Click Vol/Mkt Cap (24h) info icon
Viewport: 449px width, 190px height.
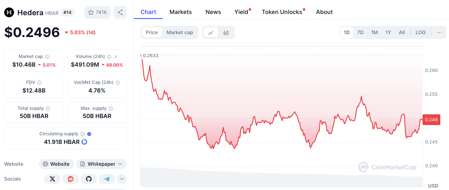pos(118,82)
